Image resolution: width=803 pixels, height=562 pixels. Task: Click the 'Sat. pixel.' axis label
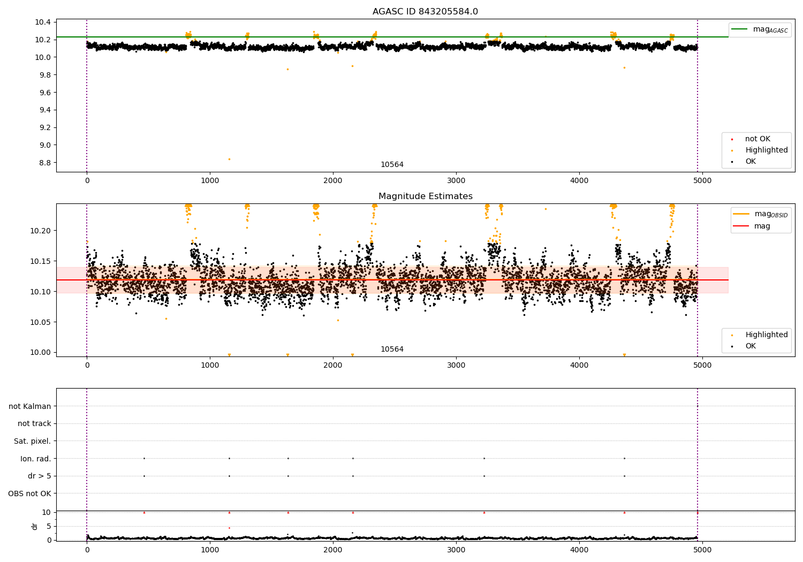[33, 442]
